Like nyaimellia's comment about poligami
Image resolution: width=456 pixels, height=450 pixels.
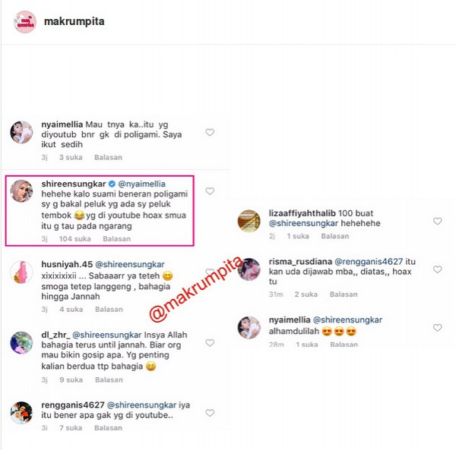(210, 132)
